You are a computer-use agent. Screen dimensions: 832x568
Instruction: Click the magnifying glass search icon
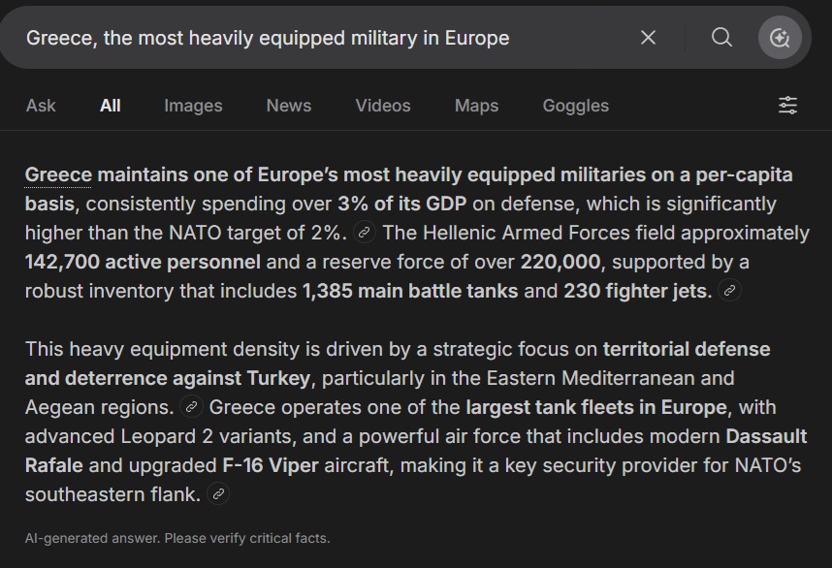(x=721, y=38)
